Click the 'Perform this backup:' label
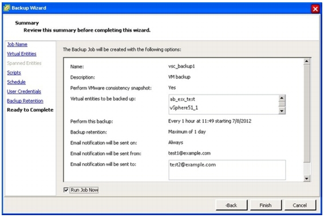 tap(92, 121)
